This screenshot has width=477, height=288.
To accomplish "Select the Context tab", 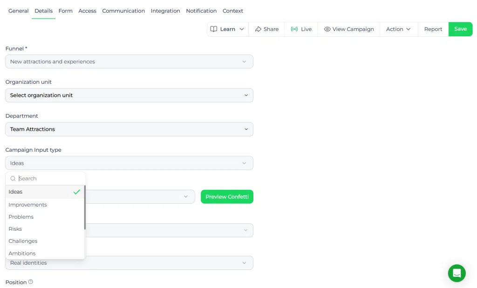I will 233,11.
